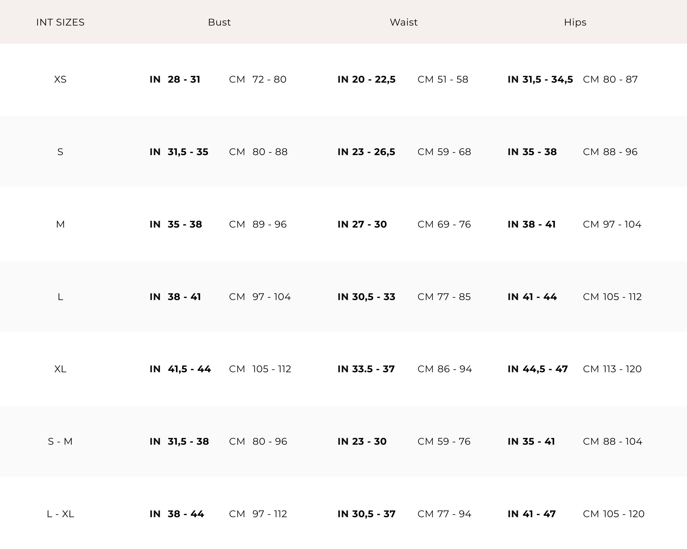Image resolution: width=687 pixels, height=549 pixels.
Task: Click hips value IN 31,5 - 34,5
Action: tap(540, 79)
